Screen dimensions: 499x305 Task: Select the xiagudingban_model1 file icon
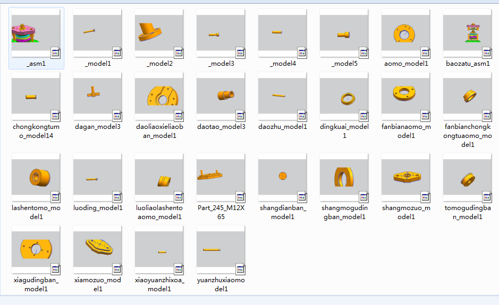36,250
